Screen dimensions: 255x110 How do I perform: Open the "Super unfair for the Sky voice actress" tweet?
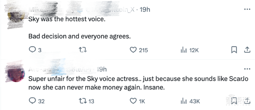[138, 83]
